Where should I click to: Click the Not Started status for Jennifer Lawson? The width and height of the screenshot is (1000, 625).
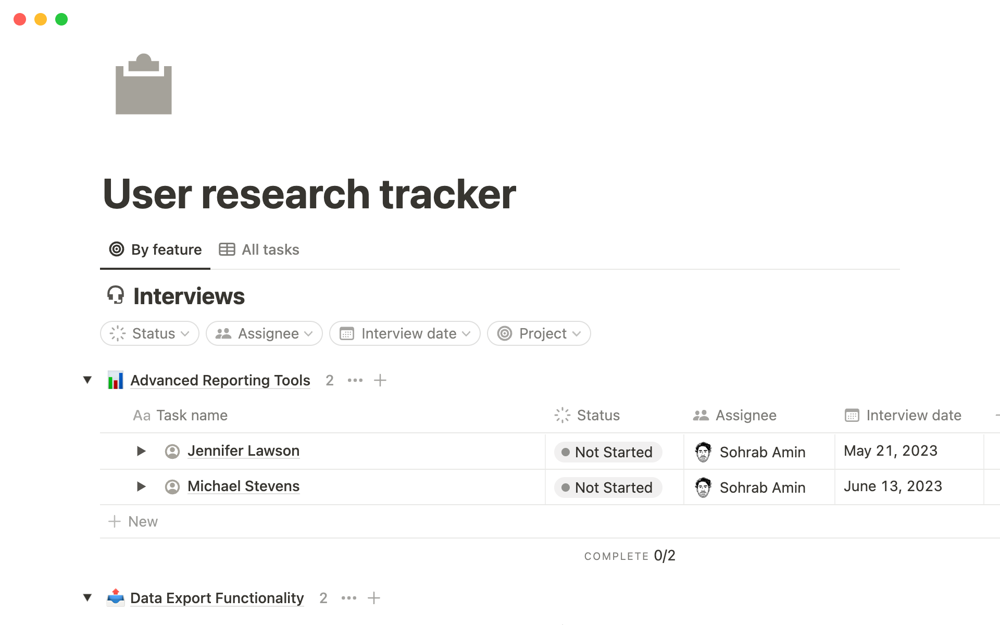(x=608, y=452)
